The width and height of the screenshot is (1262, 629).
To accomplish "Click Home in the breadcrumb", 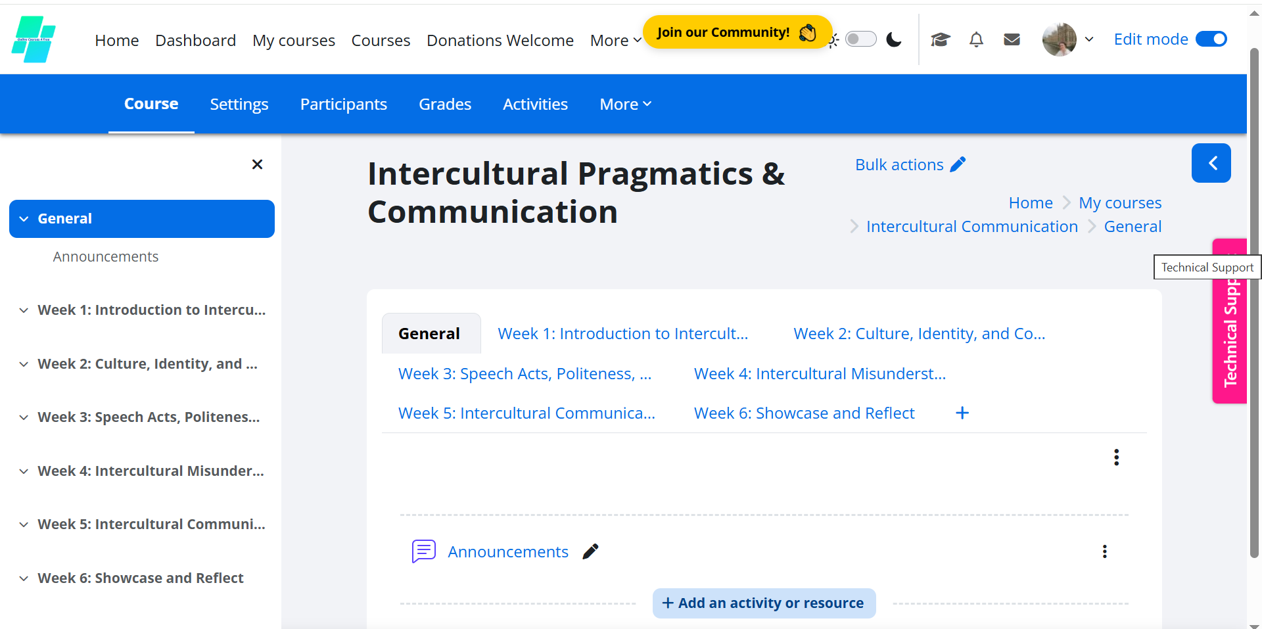I will pyautogui.click(x=1031, y=203).
